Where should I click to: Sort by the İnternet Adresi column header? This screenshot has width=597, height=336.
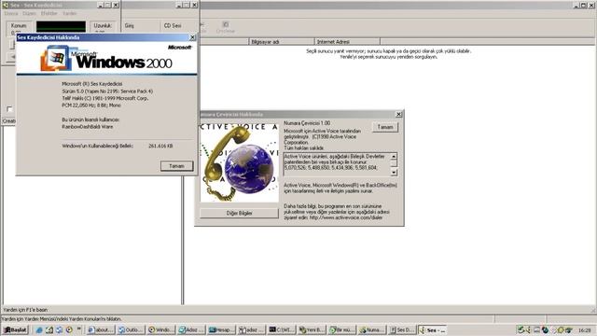click(x=347, y=41)
